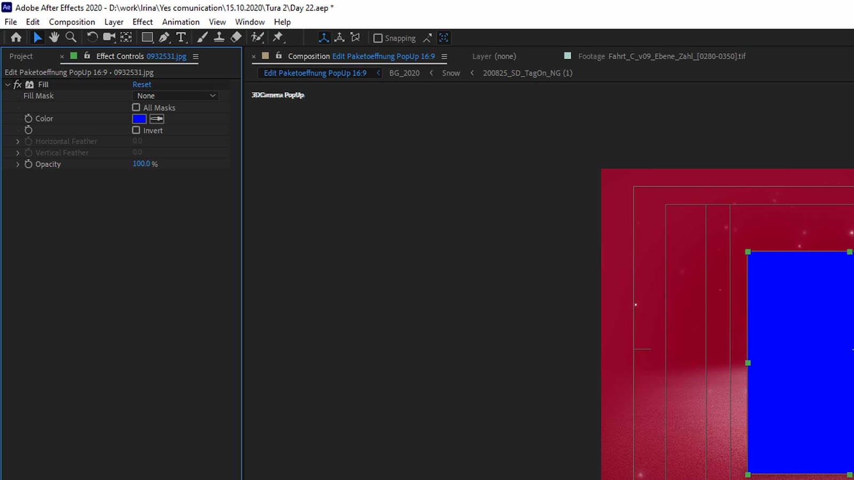Toggle the Effect Controls panel lock
This screenshot has height=480, width=854.
tap(87, 55)
